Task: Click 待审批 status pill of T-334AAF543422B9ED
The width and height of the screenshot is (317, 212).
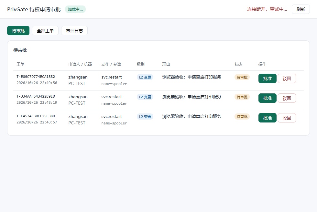Action: [242, 97]
